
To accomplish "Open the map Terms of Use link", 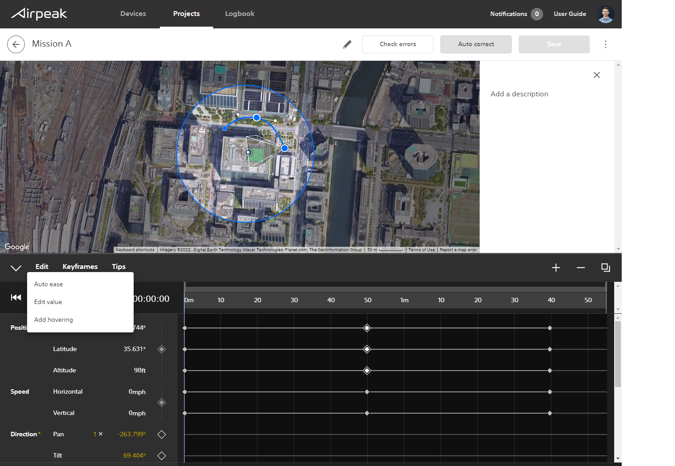I will coord(421,250).
